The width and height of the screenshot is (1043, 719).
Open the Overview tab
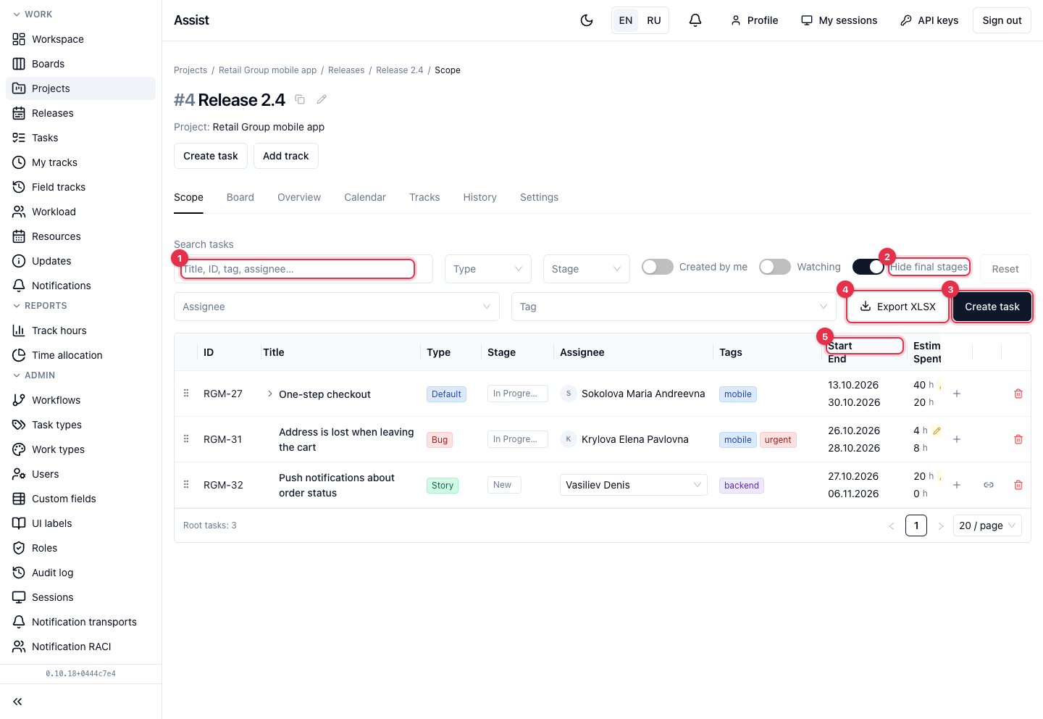click(x=299, y=197)
